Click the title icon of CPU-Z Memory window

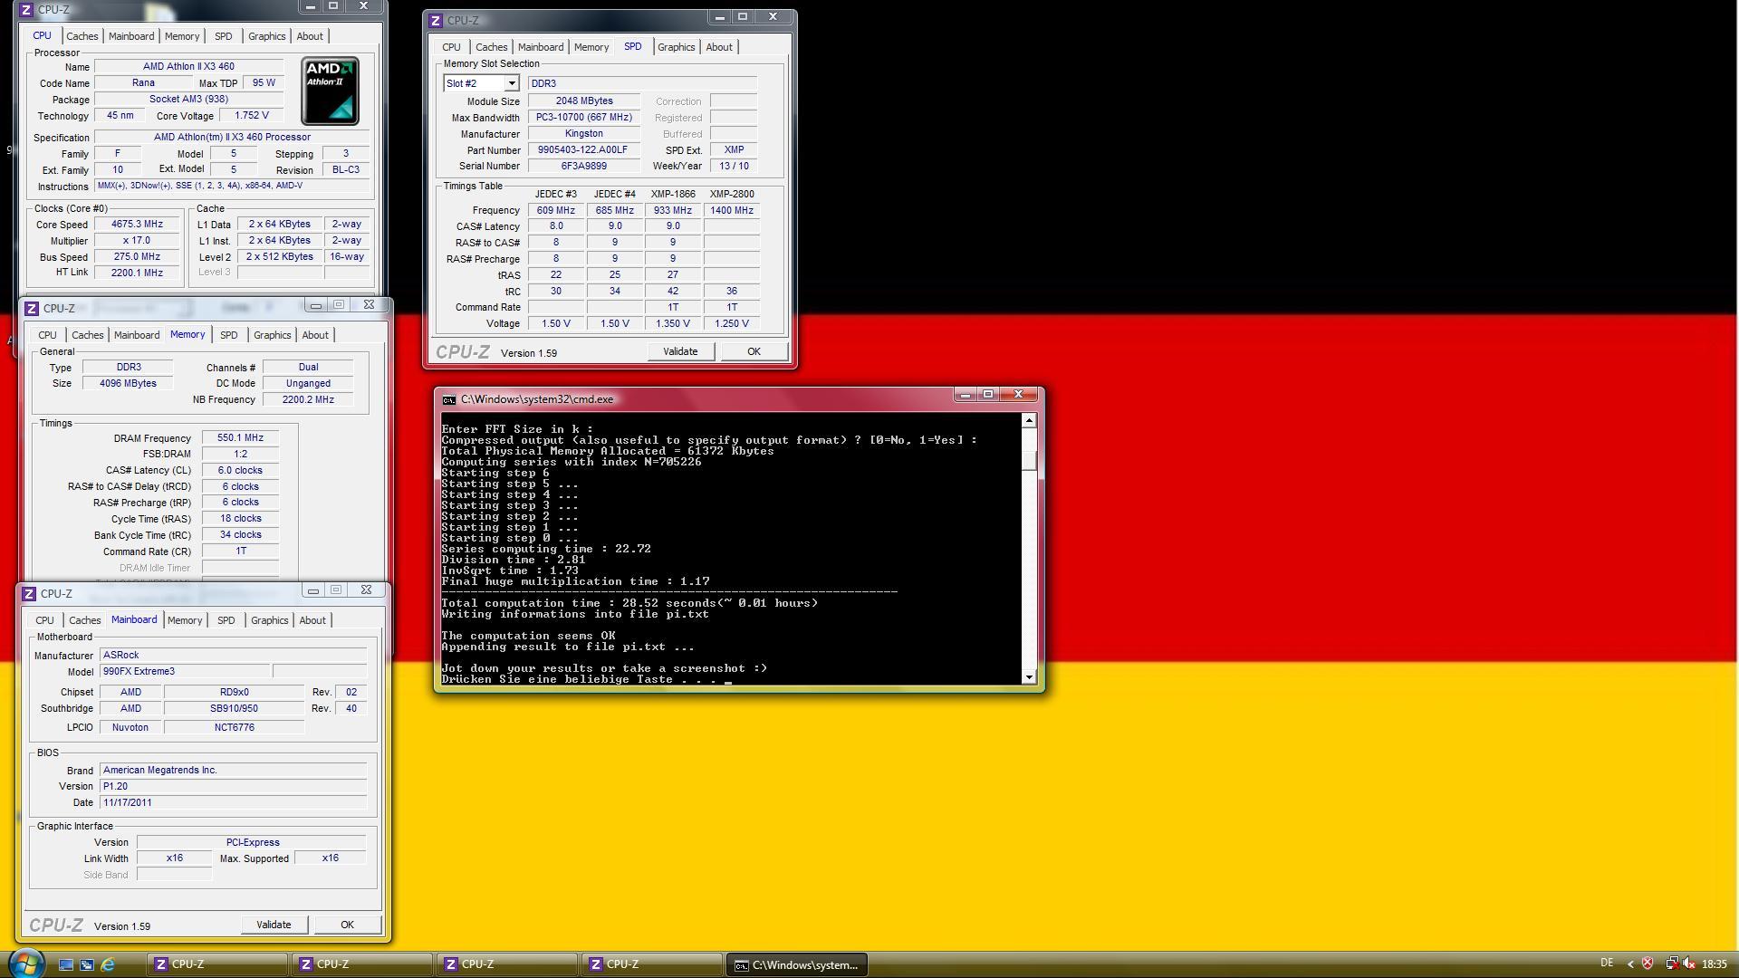coord(32,309)
